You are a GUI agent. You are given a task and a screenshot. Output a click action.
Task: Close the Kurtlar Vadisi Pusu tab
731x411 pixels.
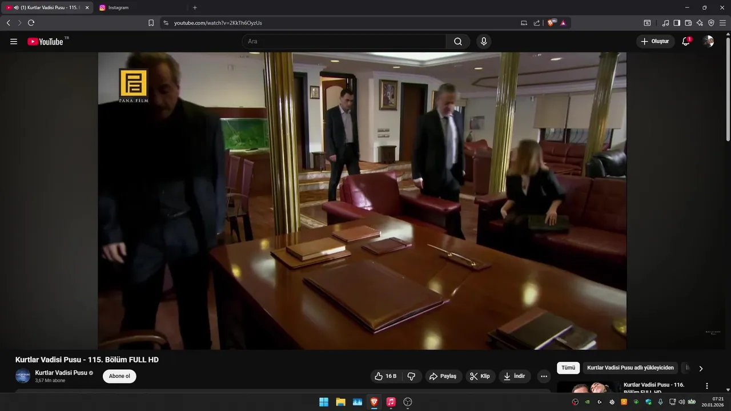pos(87,7)
